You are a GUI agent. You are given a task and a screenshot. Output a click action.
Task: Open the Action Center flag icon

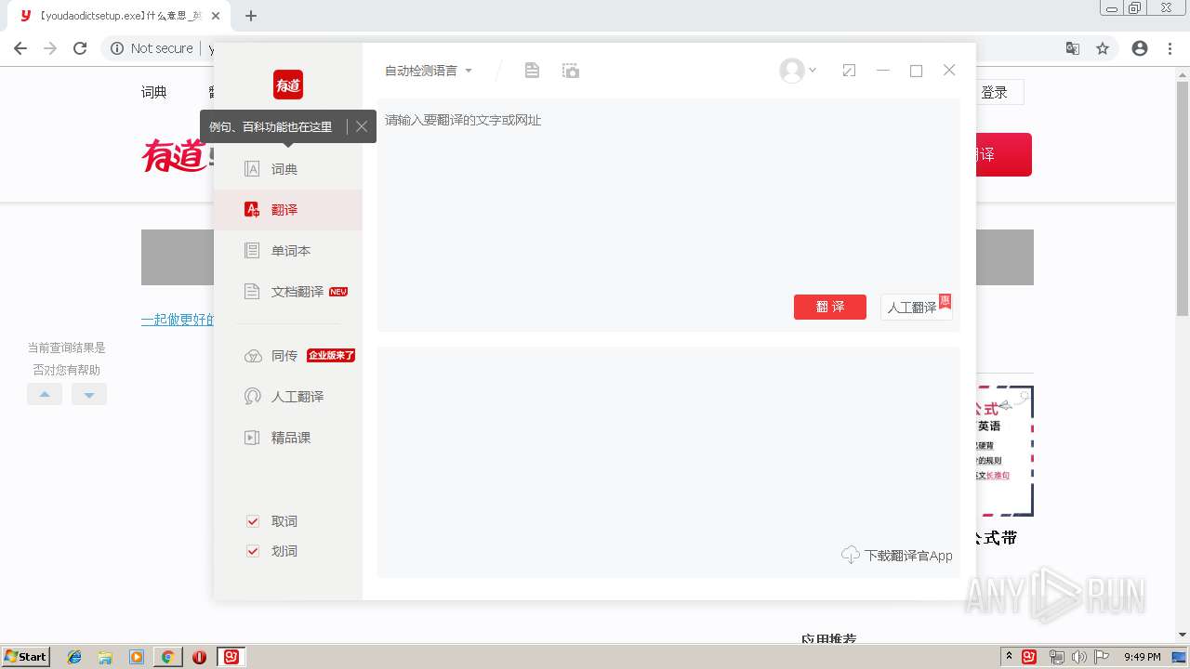click(x=1103, y=657)
